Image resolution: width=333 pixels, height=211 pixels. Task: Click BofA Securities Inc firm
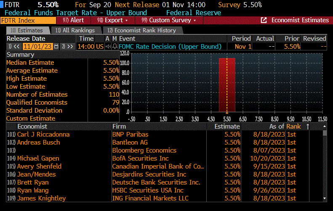point(140,158)
